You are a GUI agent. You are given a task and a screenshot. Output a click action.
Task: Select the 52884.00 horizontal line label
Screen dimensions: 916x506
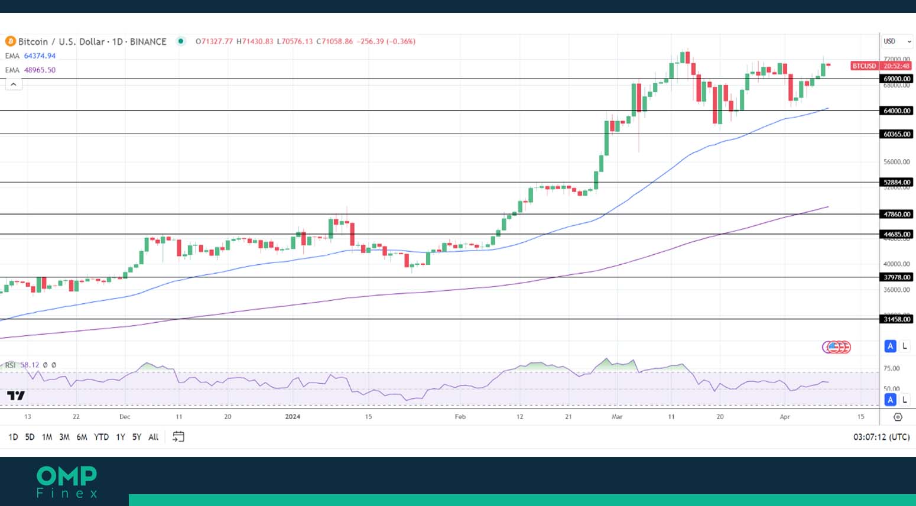click(x=896, y=182)
